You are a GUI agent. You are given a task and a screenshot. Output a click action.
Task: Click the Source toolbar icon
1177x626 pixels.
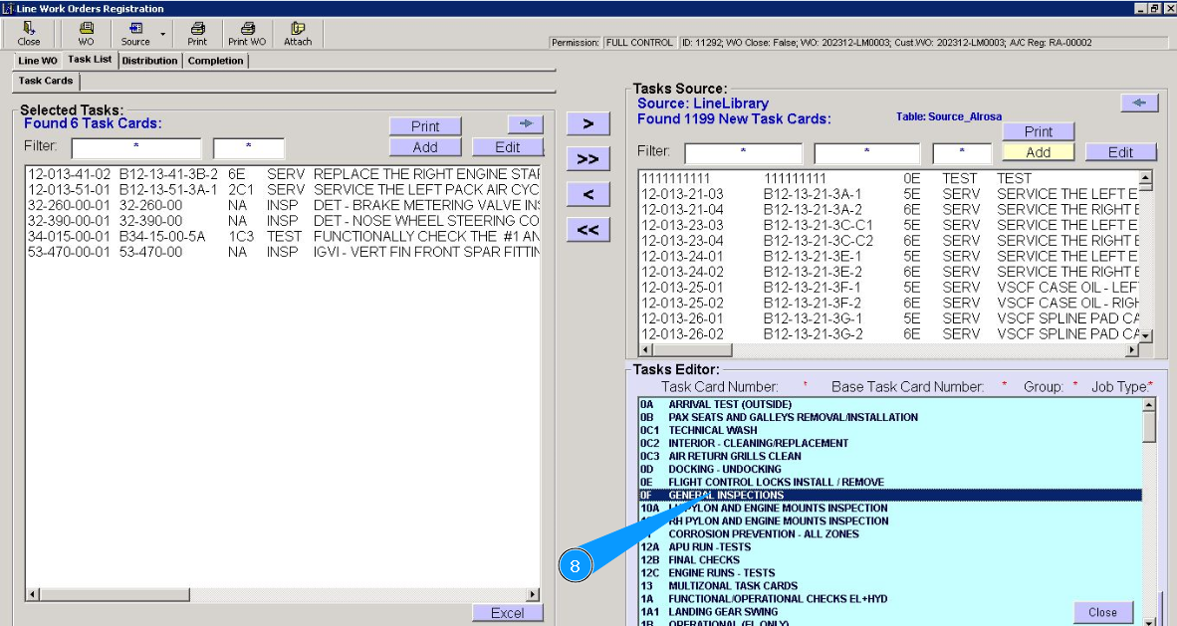pos(135,34)
